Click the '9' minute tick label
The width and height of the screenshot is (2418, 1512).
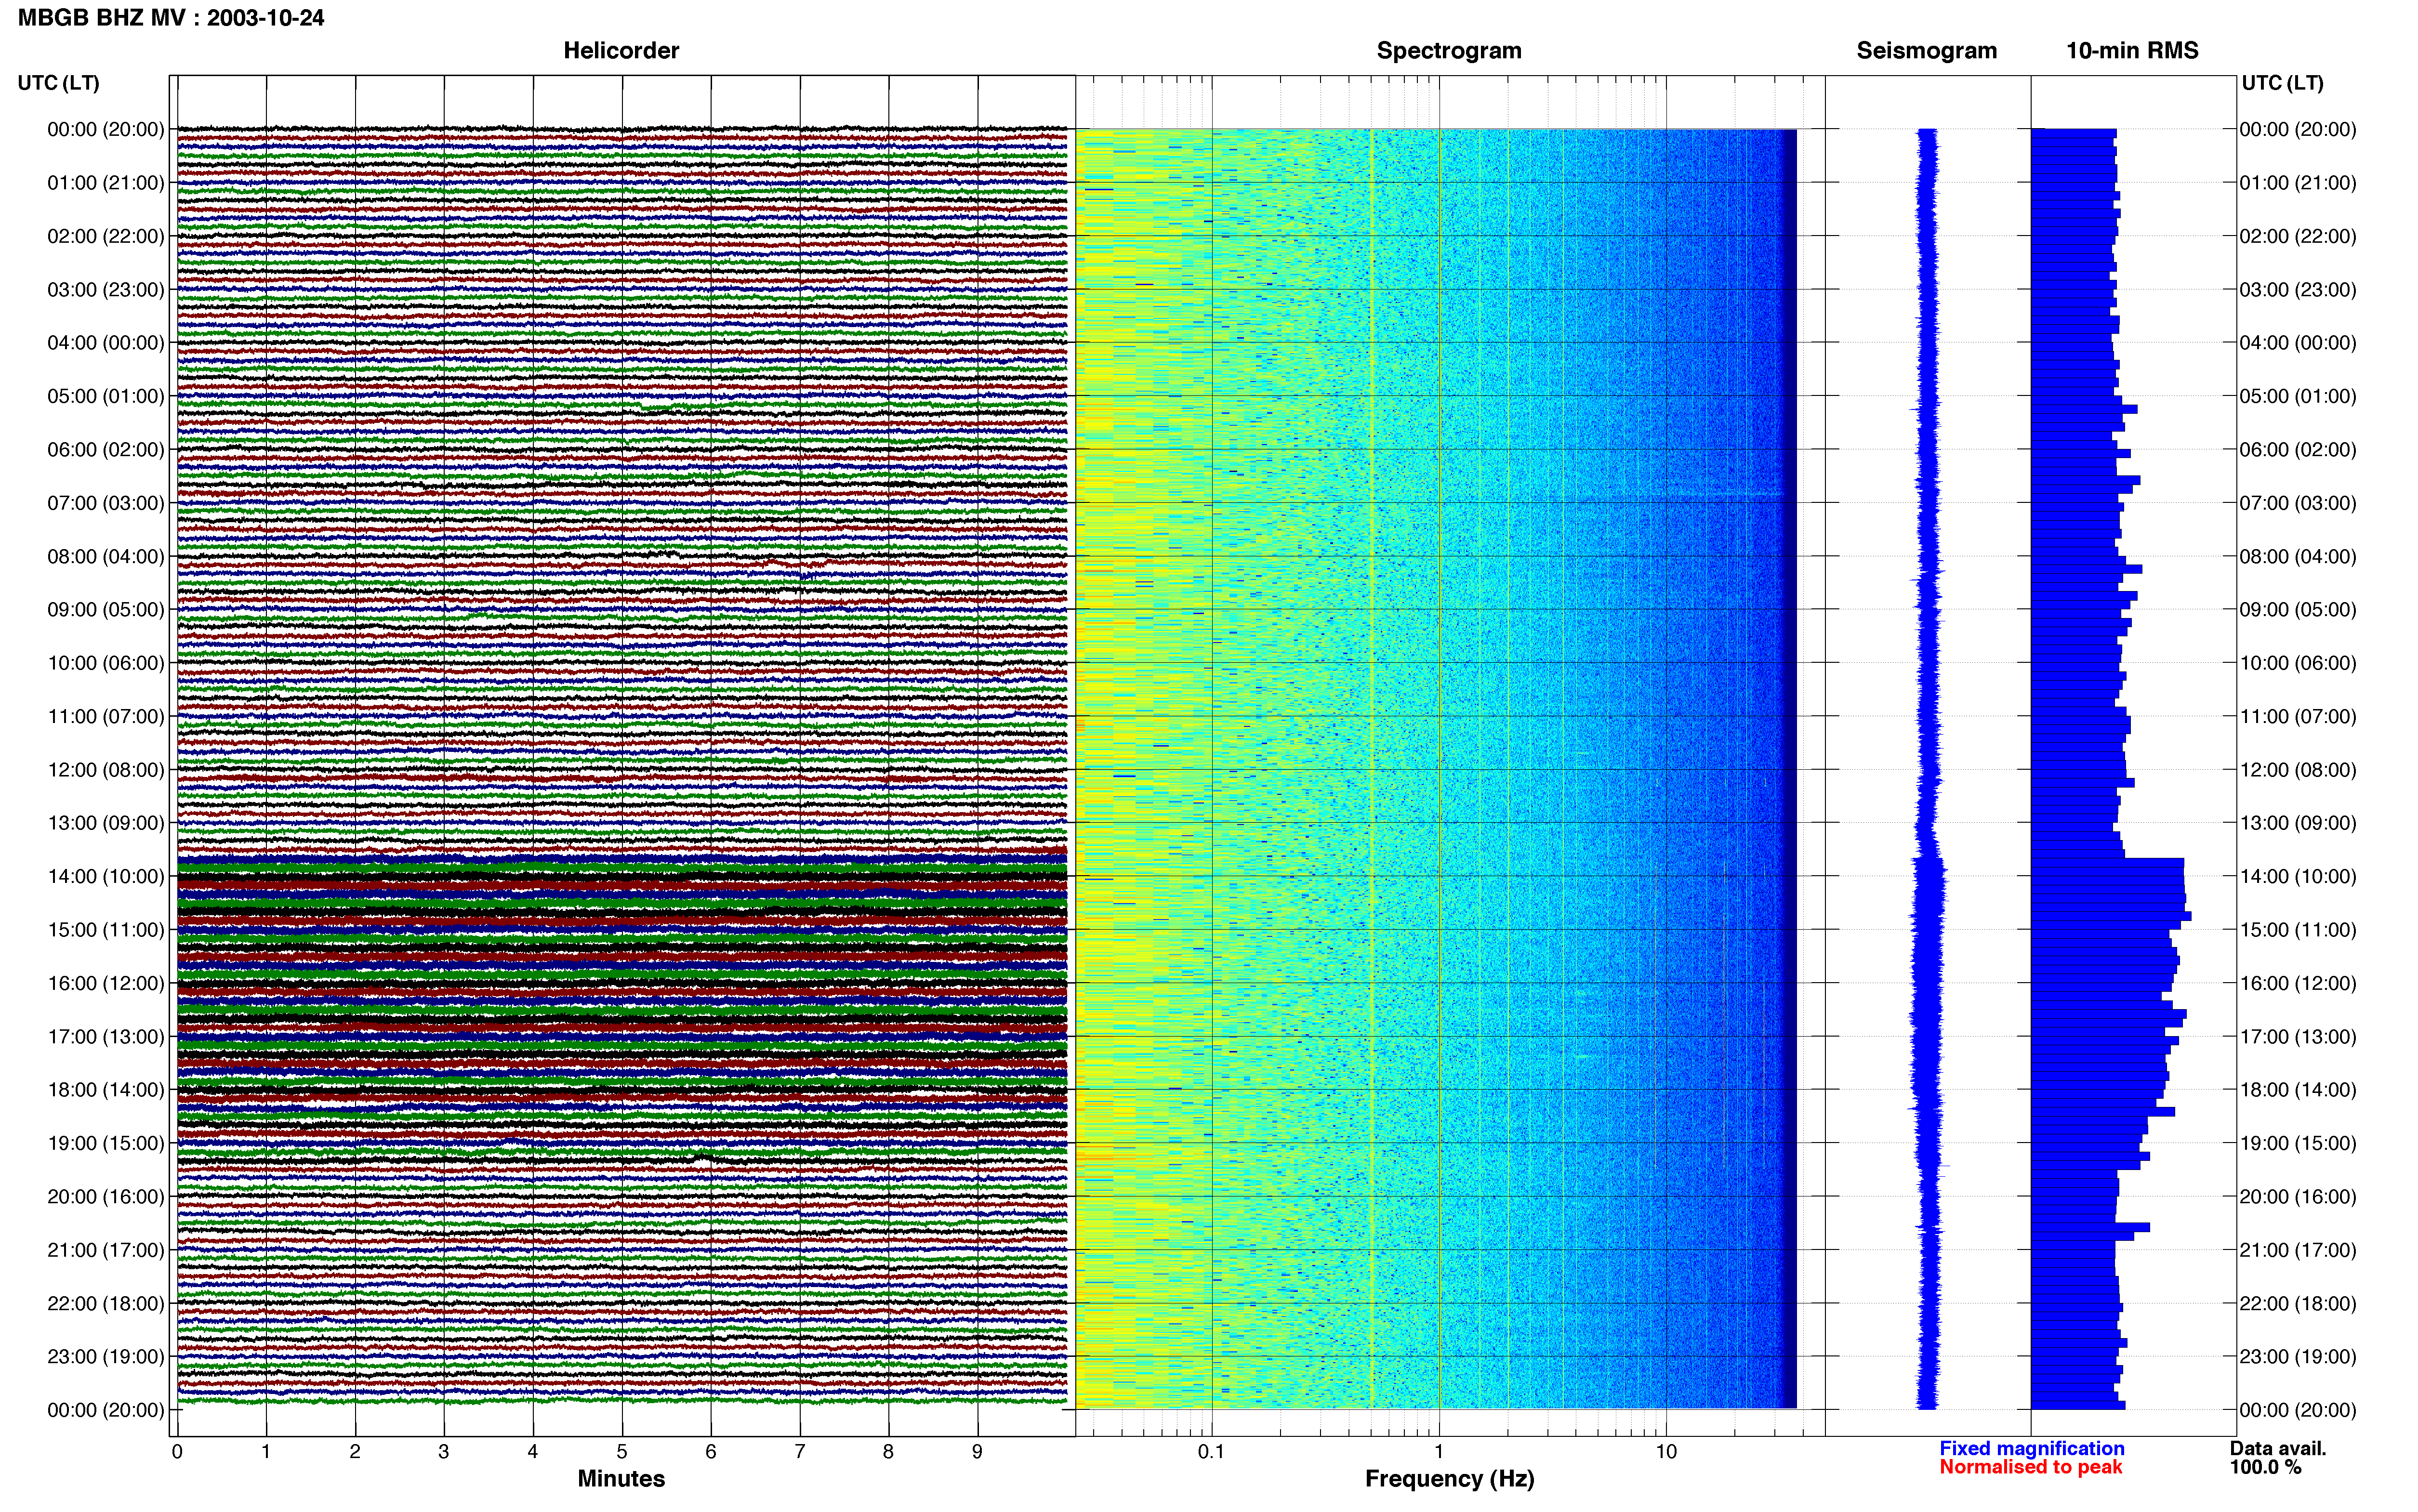click(x=977, y=1452)
